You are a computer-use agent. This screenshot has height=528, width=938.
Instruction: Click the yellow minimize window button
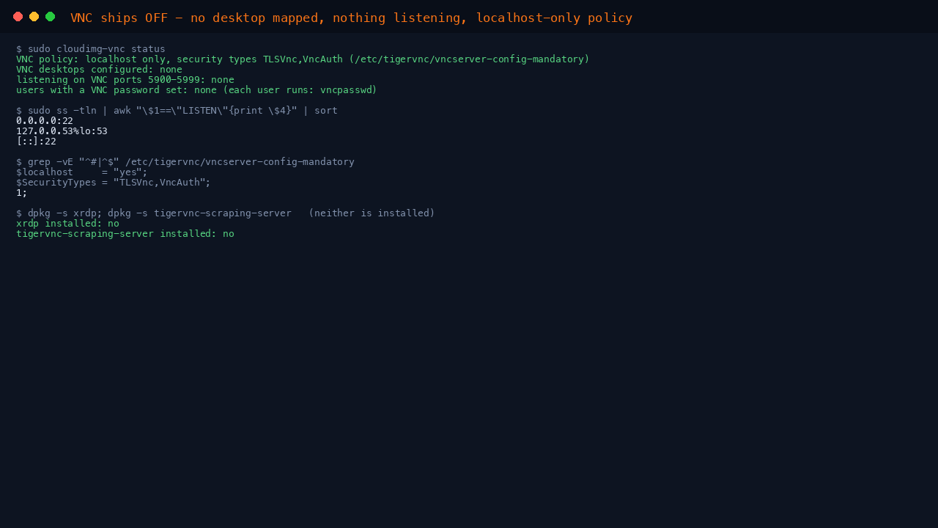pos(34,17)
